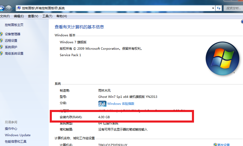Open the 编辑(E) menu
Screen dimensions: 243x146
(x=19, y=16)
